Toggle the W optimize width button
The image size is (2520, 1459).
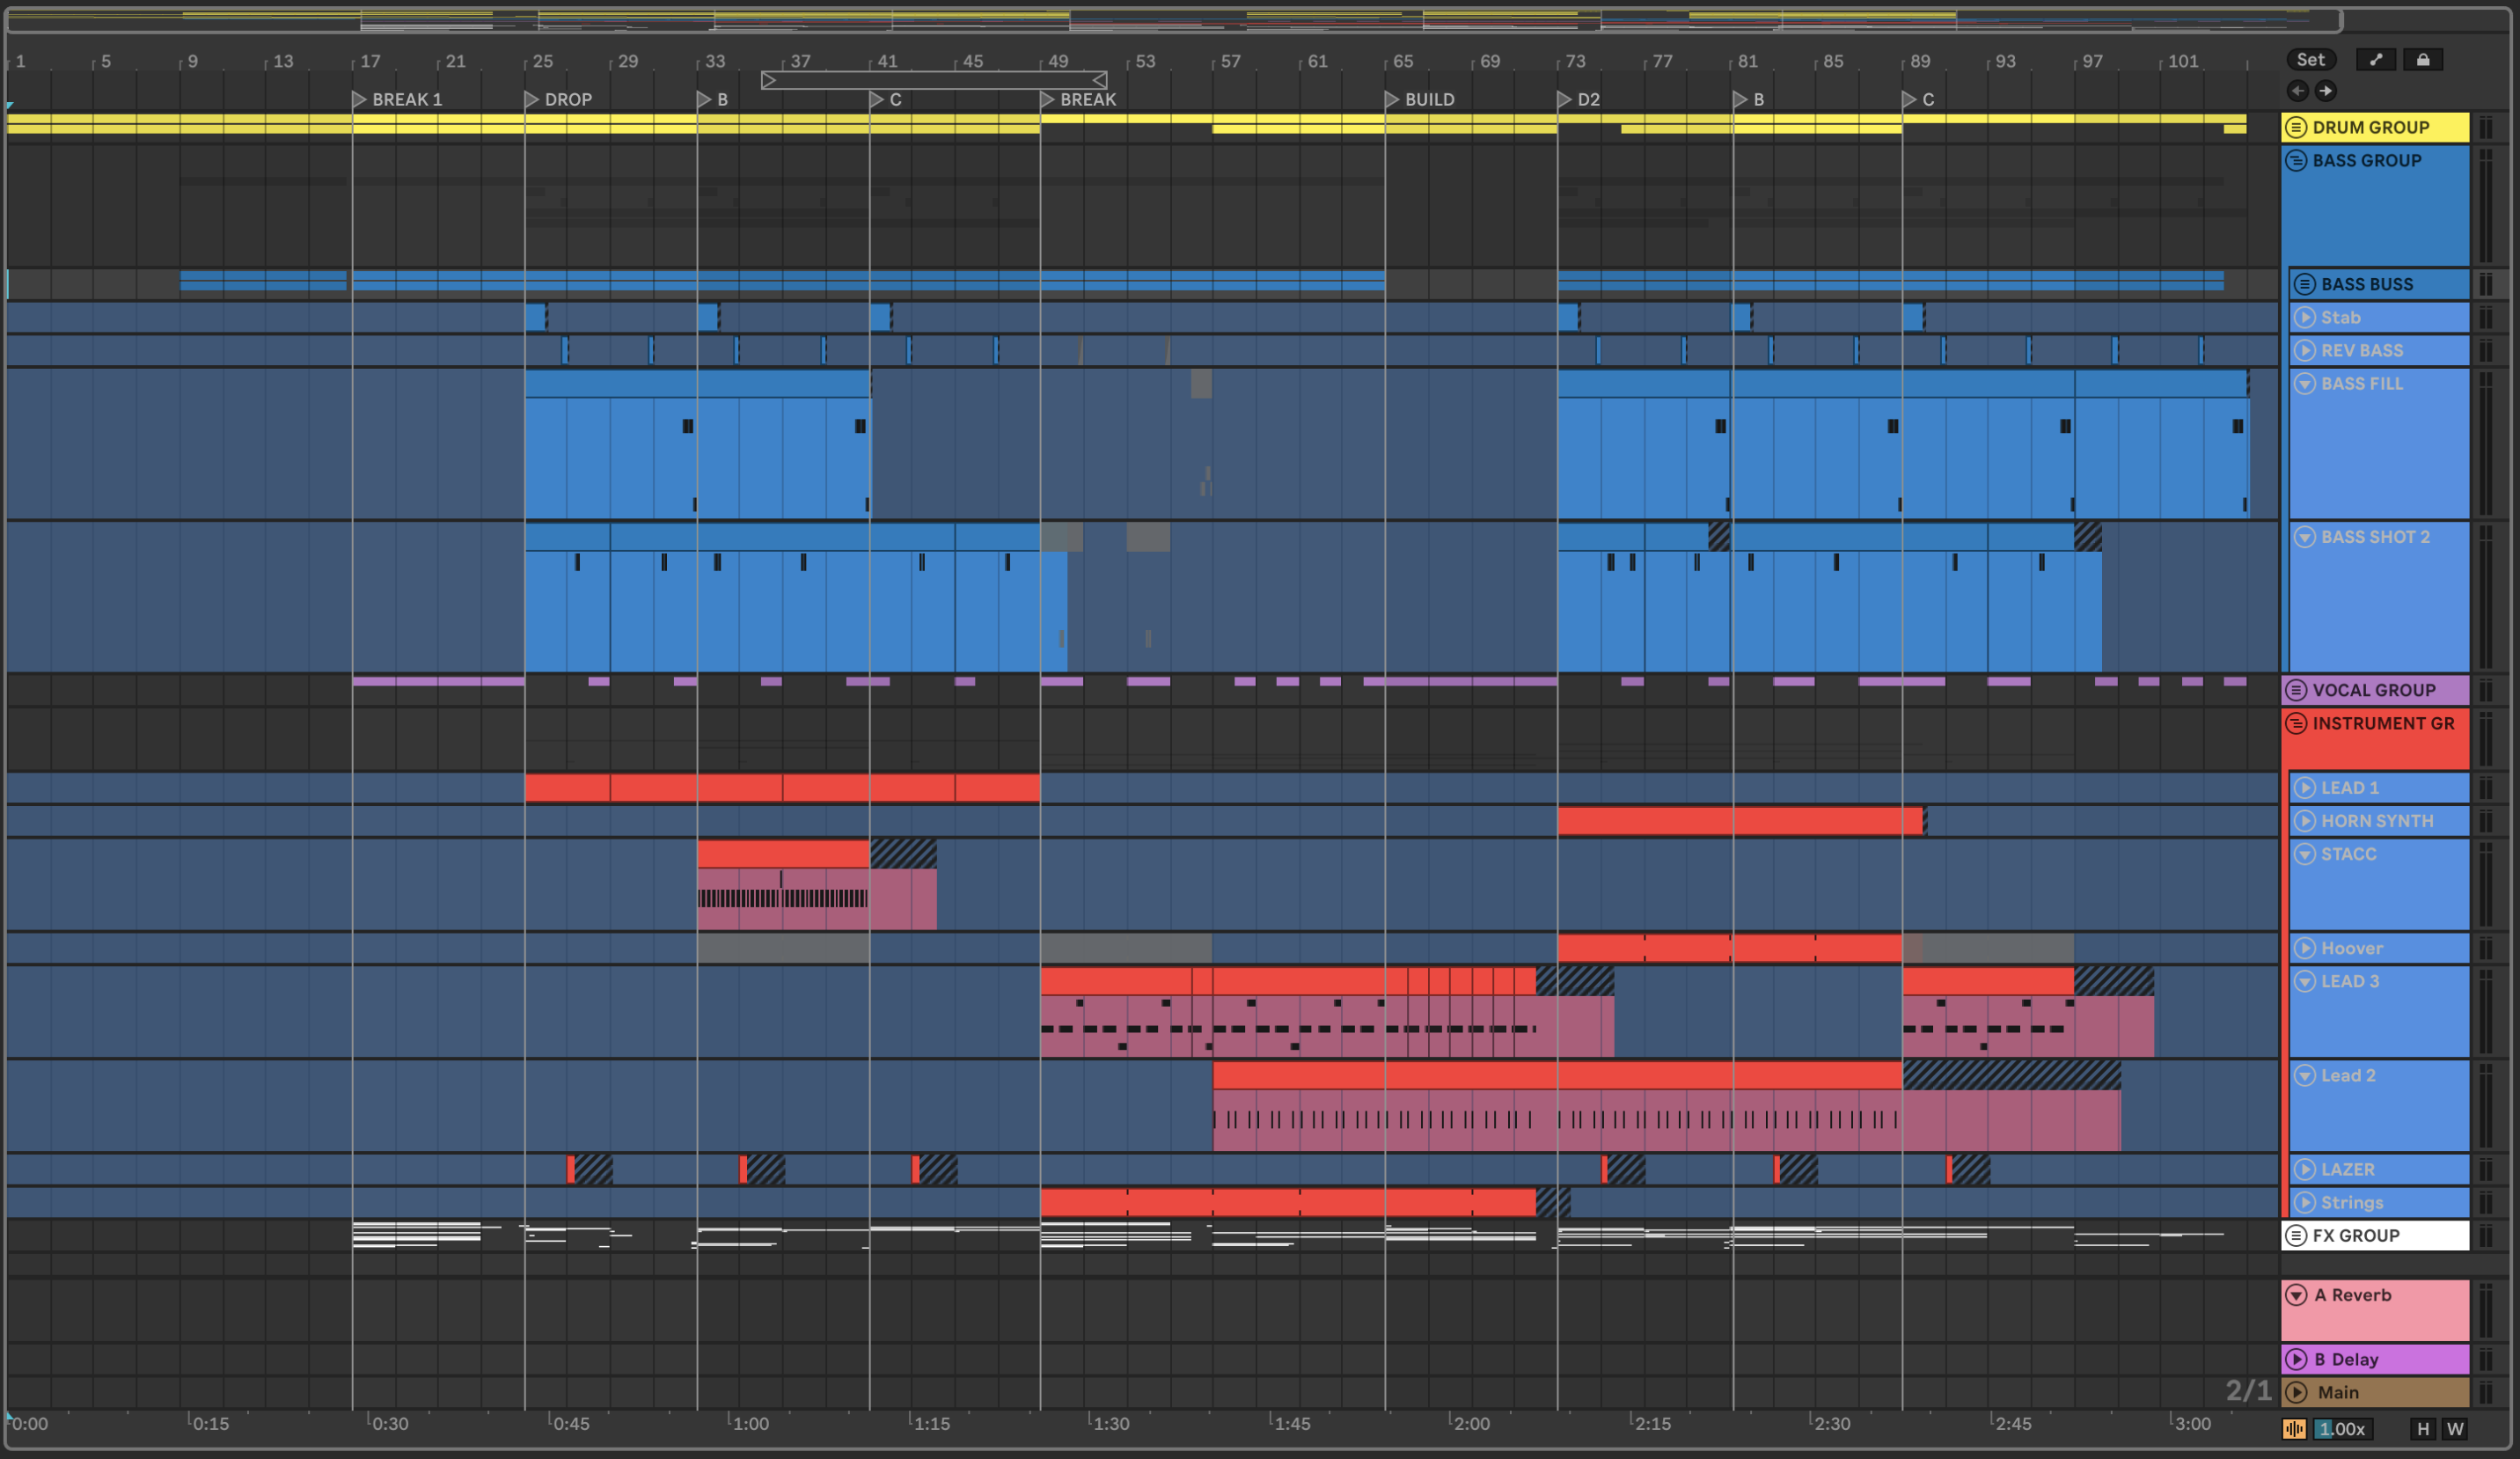tap(2455, 1429)
